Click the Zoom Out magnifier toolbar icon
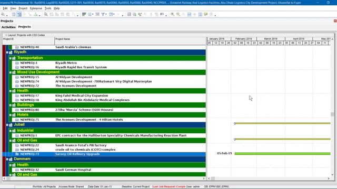The image size is (337, 189). 178,14
